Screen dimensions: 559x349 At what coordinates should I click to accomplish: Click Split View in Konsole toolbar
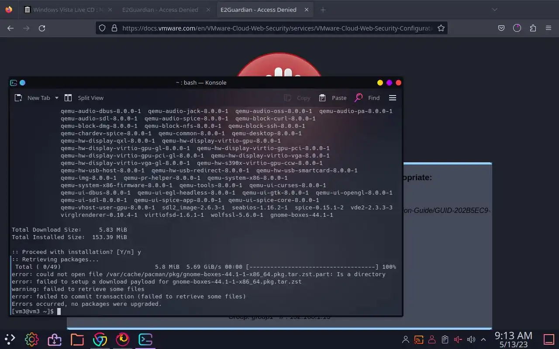(x=84, y=98)
